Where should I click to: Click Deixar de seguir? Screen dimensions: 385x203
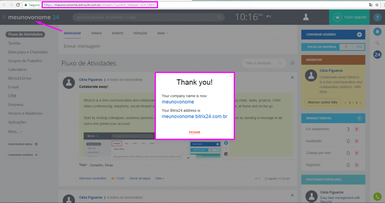tap(140, 179)
